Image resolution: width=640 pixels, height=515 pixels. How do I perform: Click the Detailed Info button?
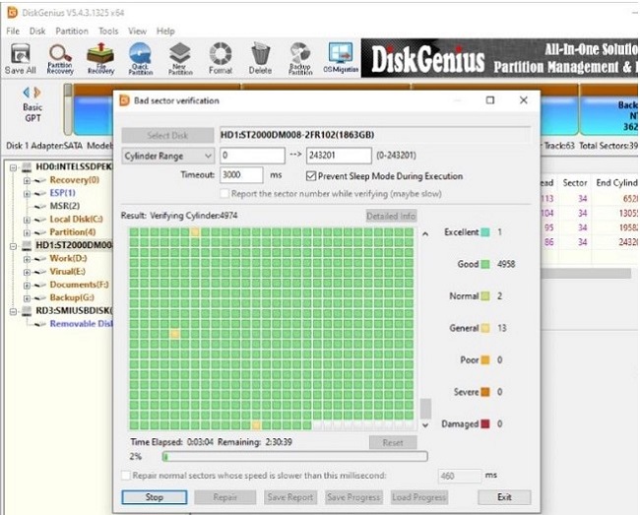391,216
